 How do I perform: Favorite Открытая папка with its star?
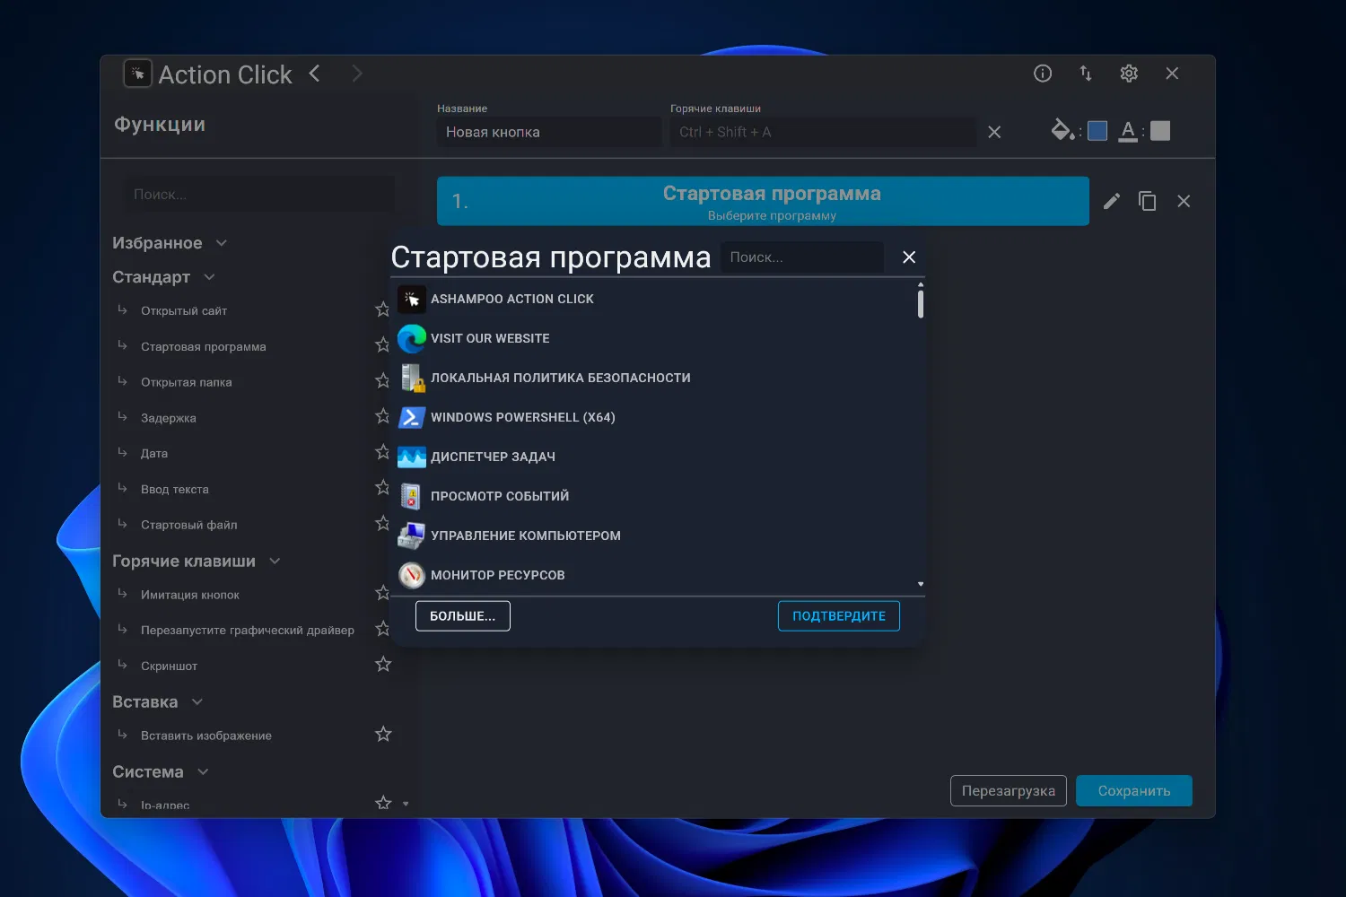tap(383, 380)
